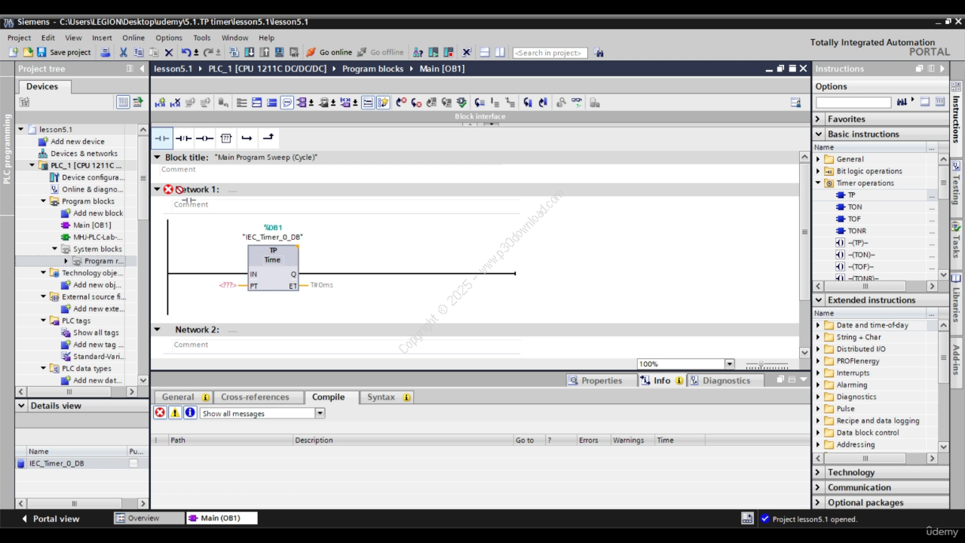Switch to Portal view
This screenshot has height=543, width=965.
[x=50, y=518]
